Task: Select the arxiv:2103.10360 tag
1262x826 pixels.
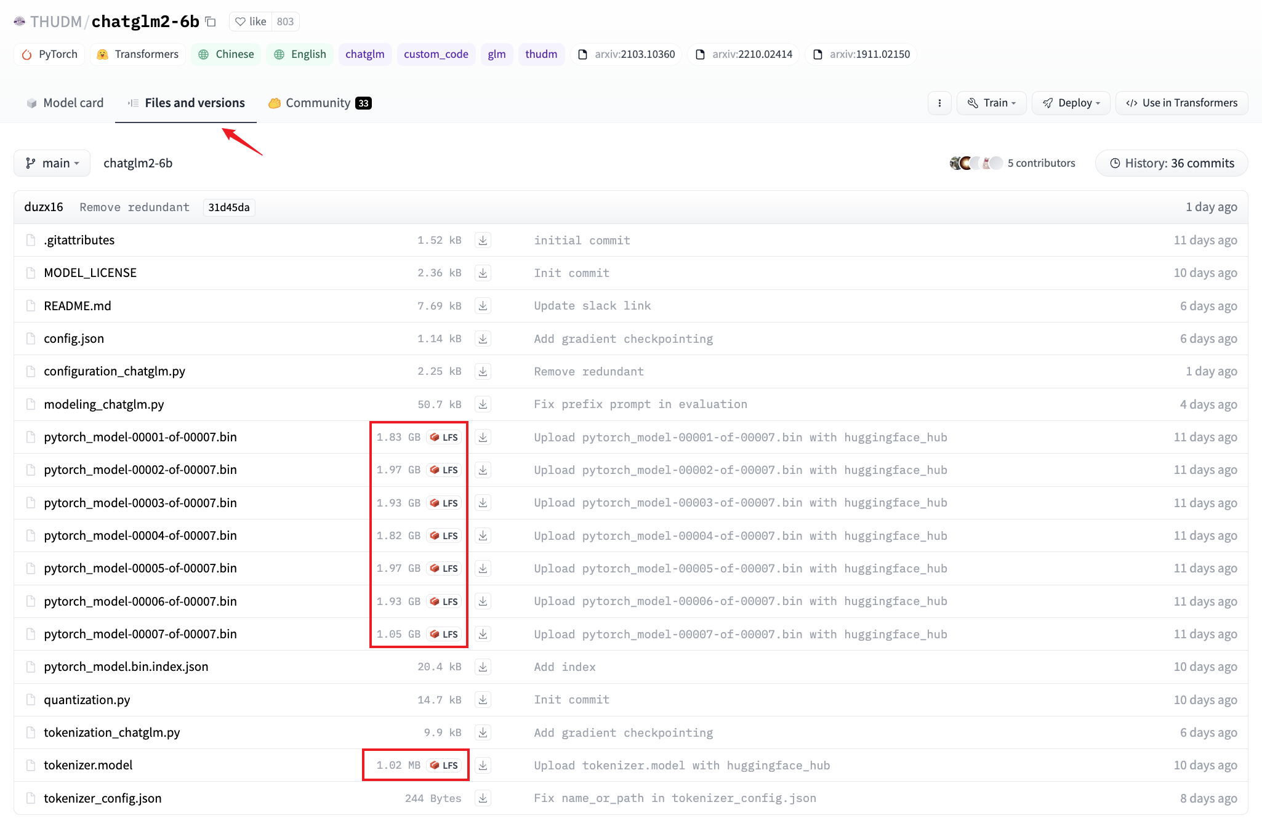Action: tap(627, 54)
